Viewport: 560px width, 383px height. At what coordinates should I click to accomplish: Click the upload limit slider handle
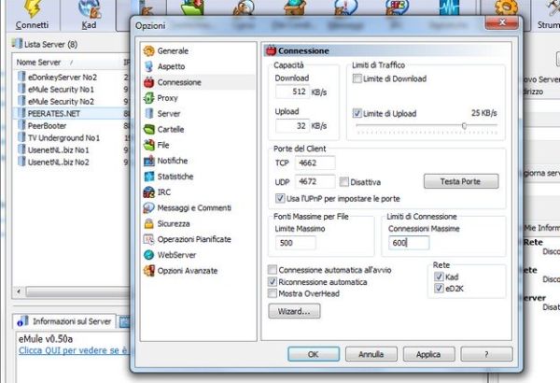click(x=464, y=125)
